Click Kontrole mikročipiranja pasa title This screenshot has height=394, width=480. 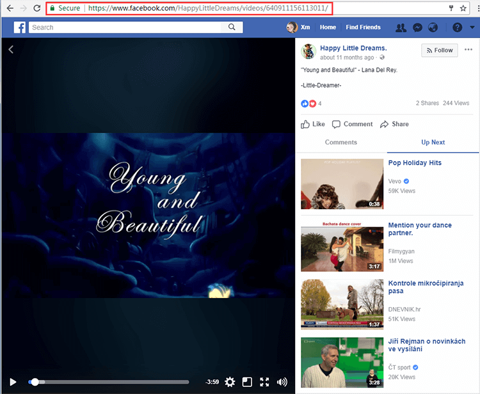coord(426,287)
